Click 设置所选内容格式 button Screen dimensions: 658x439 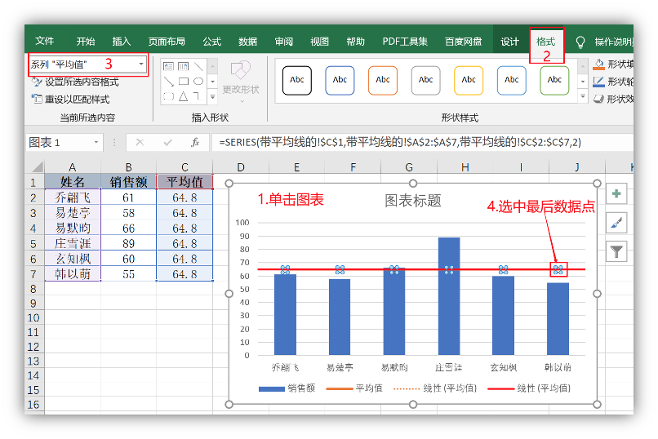76,82
